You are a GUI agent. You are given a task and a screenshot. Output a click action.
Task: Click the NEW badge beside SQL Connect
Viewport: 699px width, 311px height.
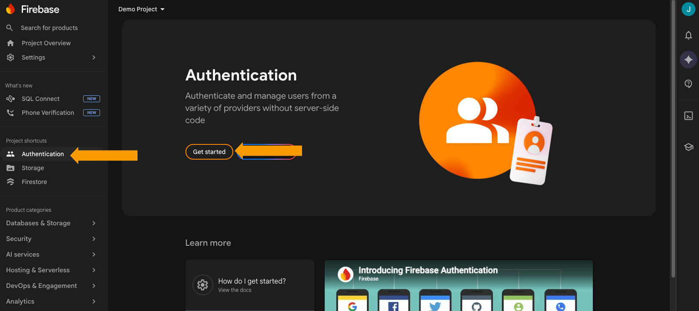[91, 99]
